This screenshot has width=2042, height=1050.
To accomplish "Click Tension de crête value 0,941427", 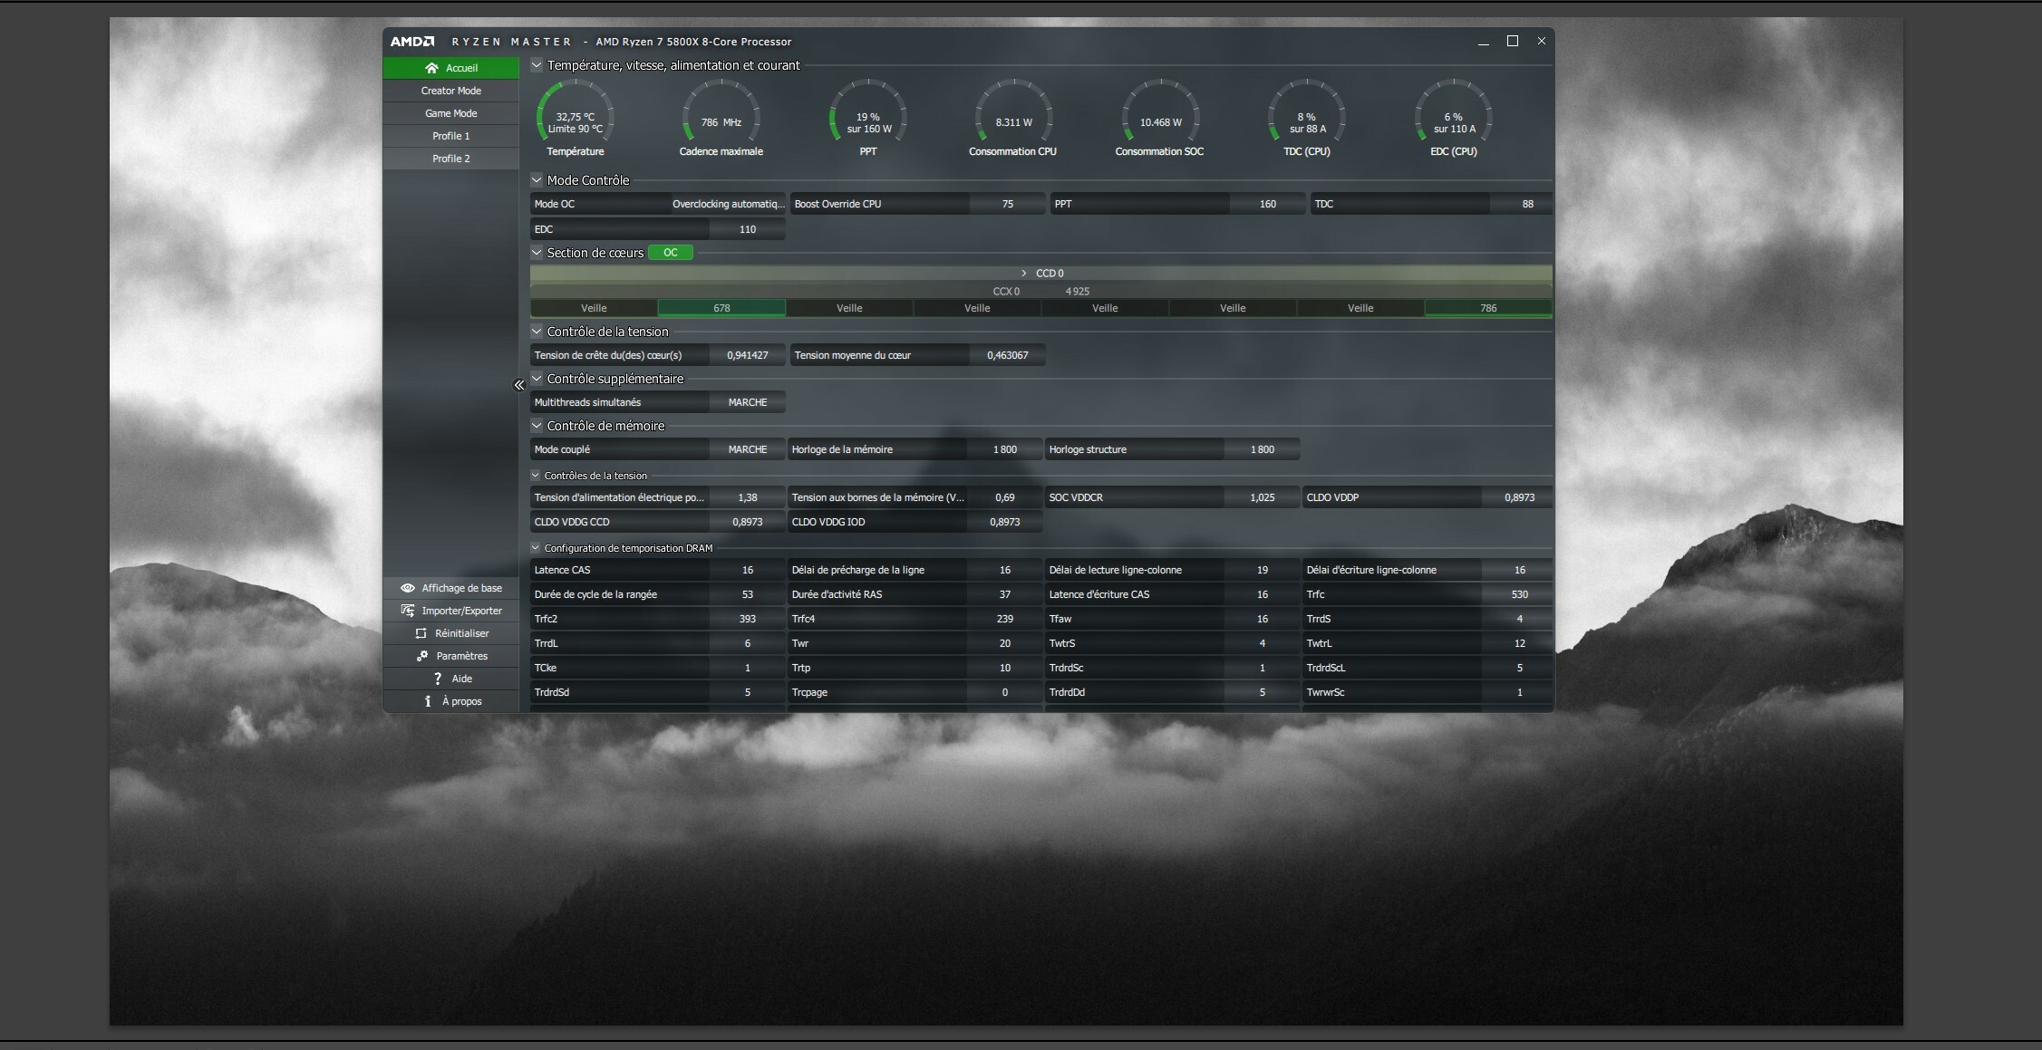I will 748,355.
